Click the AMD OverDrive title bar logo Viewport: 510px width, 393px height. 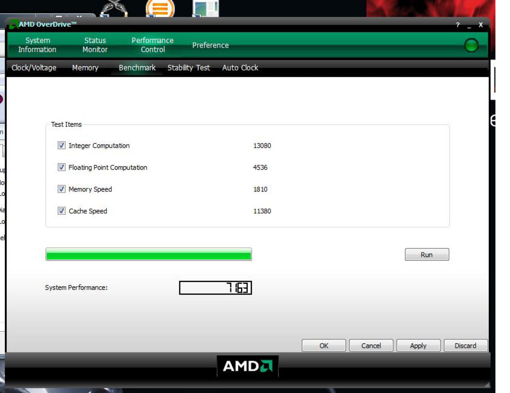[x=14, y=24]
